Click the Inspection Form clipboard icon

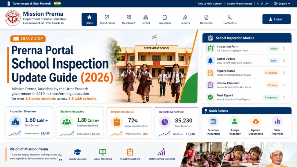(210, 48)
